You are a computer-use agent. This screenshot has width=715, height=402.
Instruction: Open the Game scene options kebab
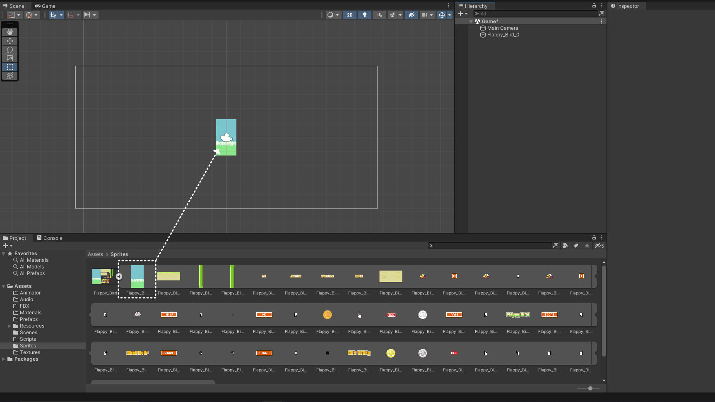(x=602, y=22)
